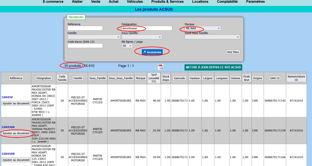This screenshot has width=312, height=166.
Task: Sort by Tarif conseillé TTC column header
Action: pyautogui.click(x=154, y=78)
